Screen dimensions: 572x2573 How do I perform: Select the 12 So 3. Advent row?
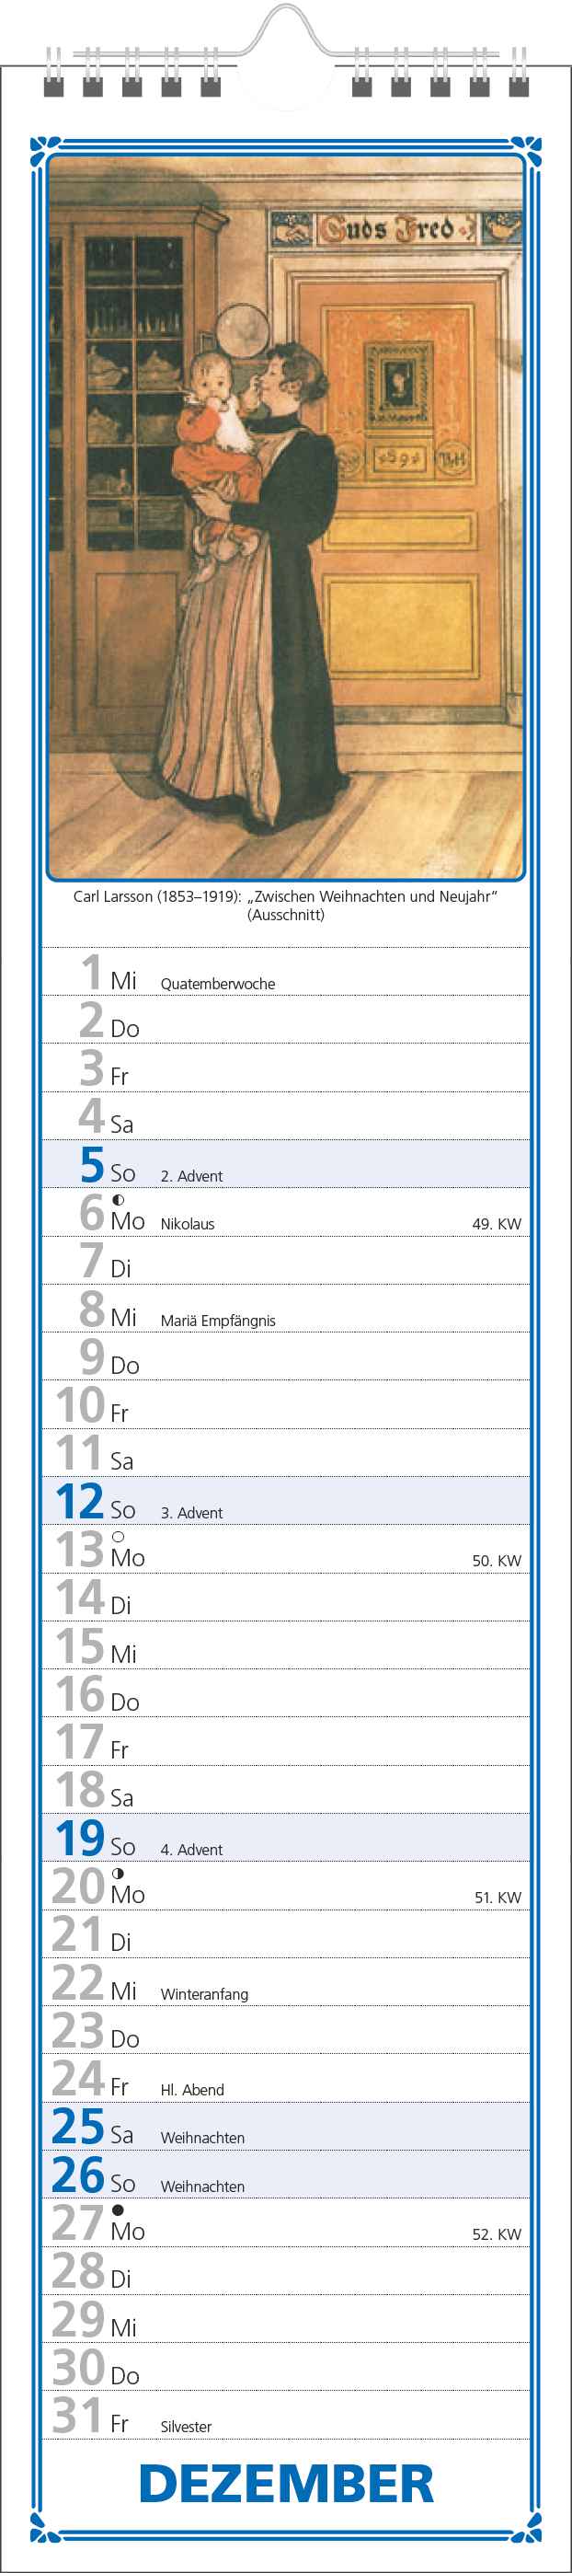click(x=285, y=1500)
